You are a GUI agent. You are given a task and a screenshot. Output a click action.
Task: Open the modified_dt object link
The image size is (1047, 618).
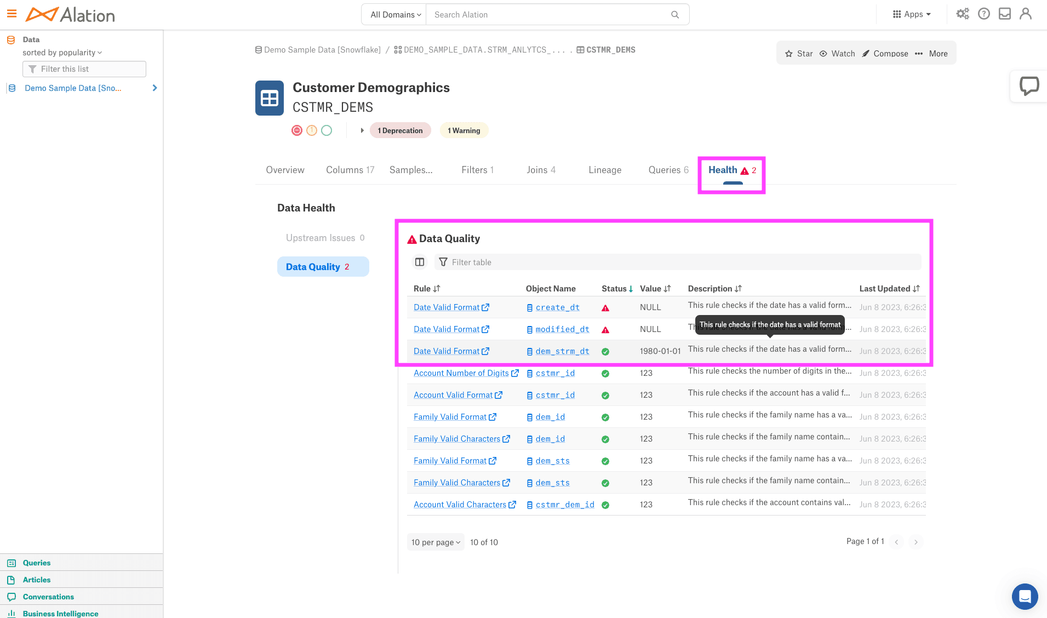(x=562, y=329)
